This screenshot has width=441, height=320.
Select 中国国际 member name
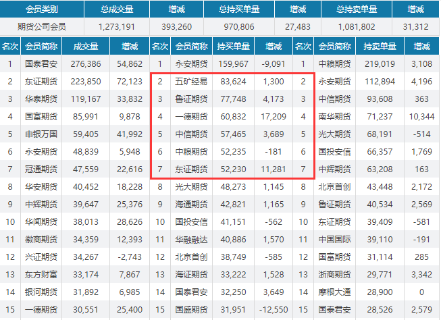pos(335,240)
